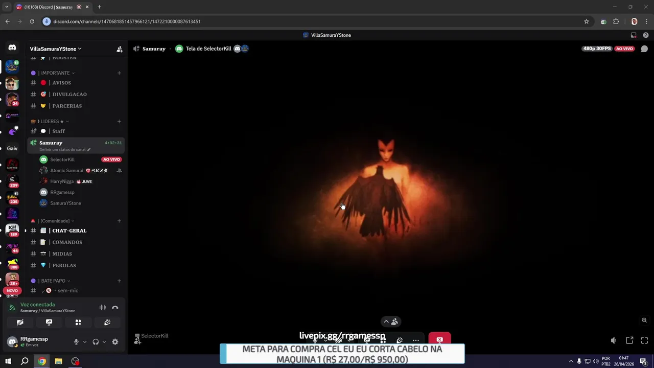Open the CHAT-GERAL channel

click(76, 231)
